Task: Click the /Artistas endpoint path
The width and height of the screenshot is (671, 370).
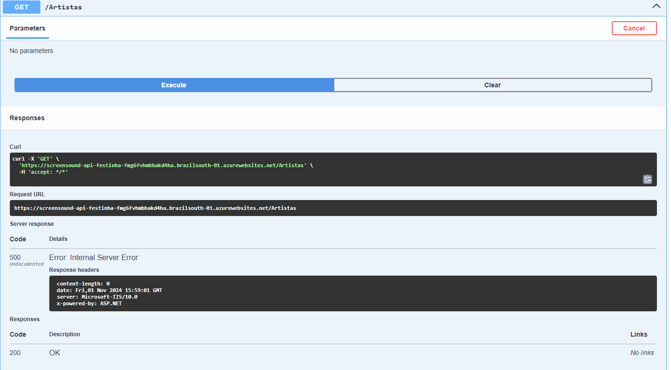Action: pos(63,7)
